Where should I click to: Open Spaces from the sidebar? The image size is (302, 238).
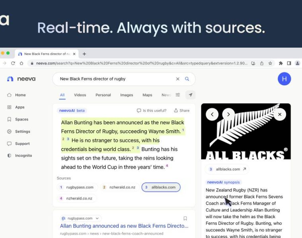pos(18,119)
